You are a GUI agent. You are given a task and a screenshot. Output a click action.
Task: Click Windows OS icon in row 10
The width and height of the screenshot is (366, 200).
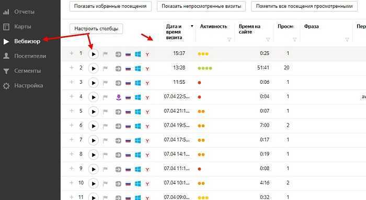coord(138,184)
